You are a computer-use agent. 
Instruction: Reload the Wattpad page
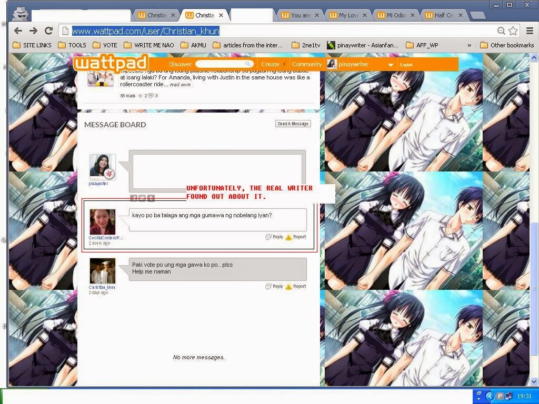[48, 31]
